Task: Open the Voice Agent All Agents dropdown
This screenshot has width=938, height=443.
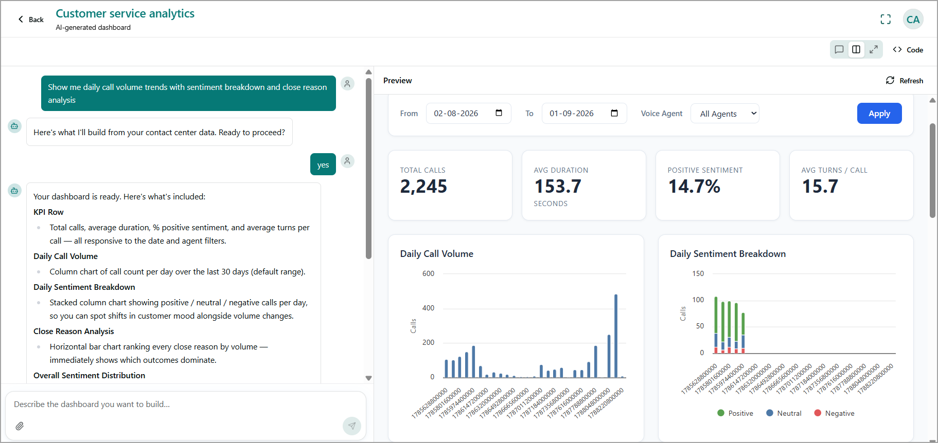Action: pyautogui.click(x=725, y=114)
